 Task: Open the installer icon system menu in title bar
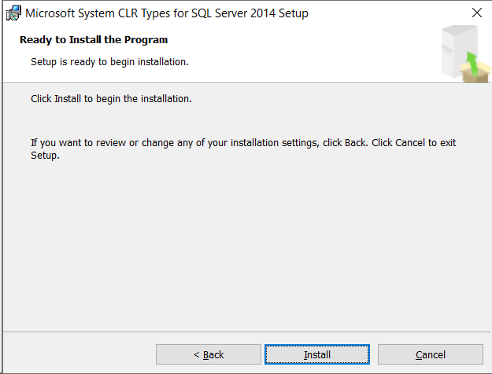(13, 13)
